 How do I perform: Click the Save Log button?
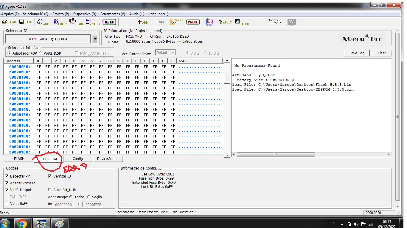click(357, 53)
